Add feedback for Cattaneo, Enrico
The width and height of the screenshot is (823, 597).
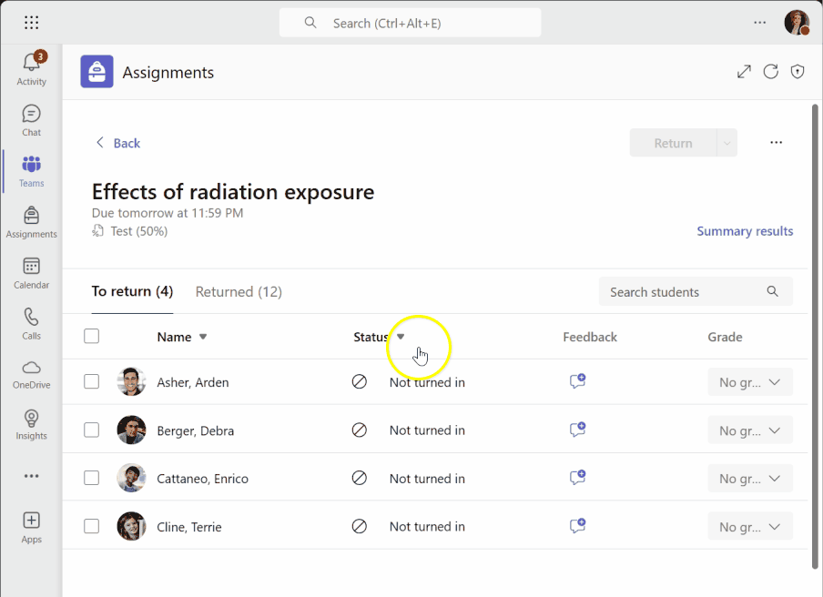click(x=577, y=478)
